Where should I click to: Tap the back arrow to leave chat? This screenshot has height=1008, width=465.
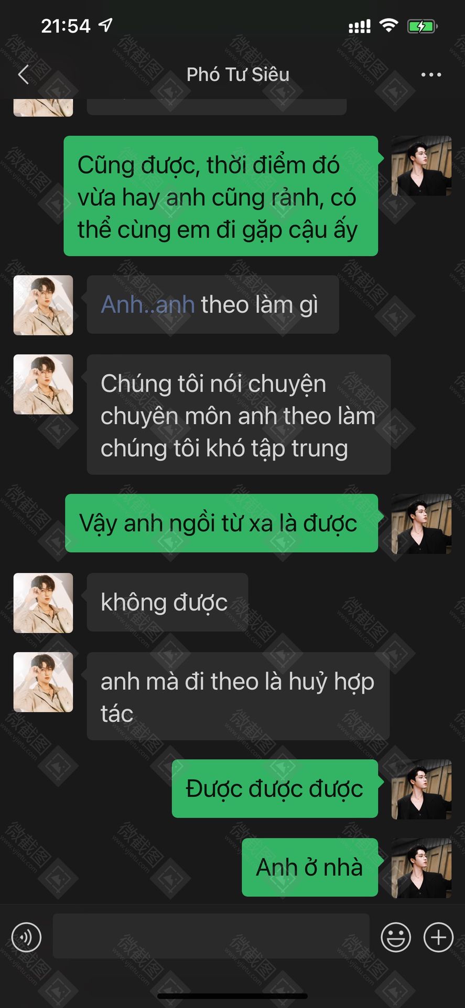23,75
